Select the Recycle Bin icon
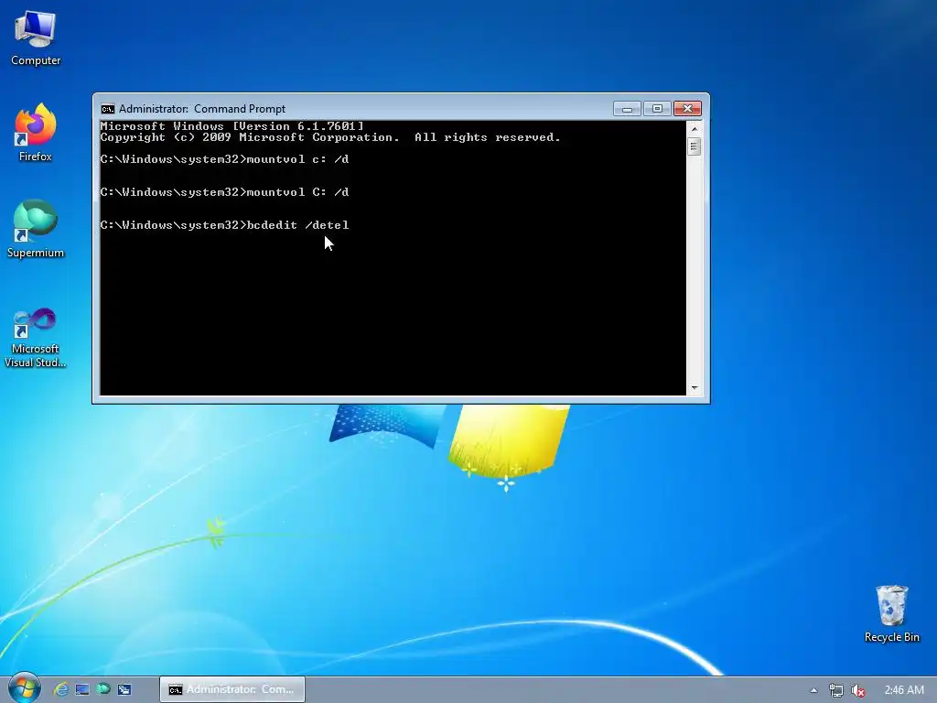Viewport: 937px width, 703px height. point(891,614)
